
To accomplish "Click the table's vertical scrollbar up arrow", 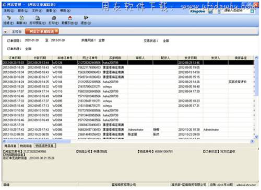I will pyautogui.click(x=256, y=58).
